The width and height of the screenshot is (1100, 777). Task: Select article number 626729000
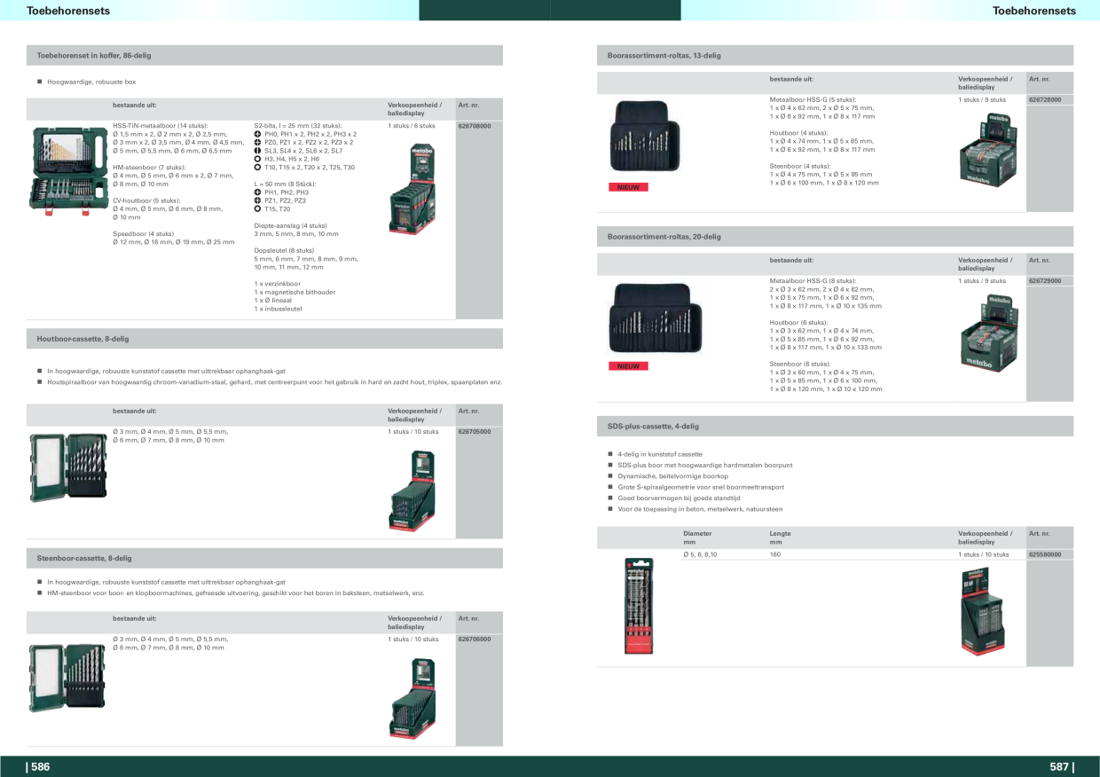tap(1046, 281)
